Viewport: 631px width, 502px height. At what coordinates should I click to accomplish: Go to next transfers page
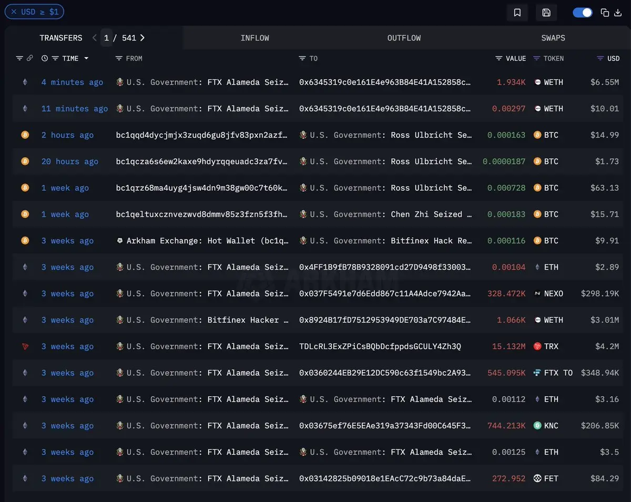point(143,38)
